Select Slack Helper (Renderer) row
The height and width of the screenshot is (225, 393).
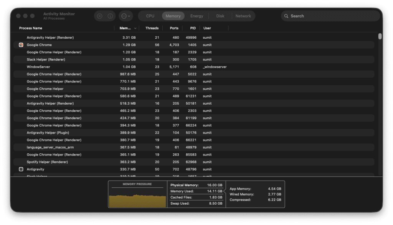pos(194,59)
